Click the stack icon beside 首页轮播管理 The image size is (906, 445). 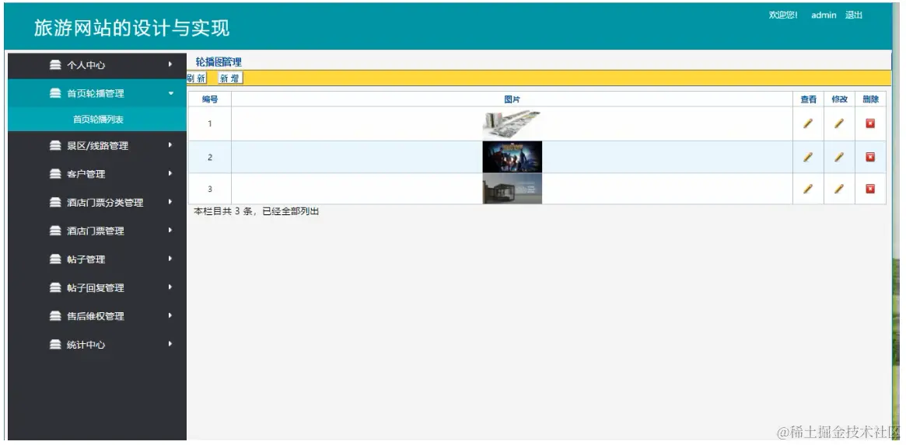tap(55, 93)
